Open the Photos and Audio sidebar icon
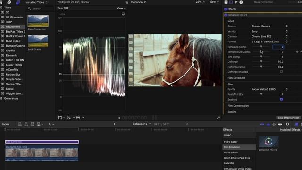302x170 pixels. click(9, 2)
